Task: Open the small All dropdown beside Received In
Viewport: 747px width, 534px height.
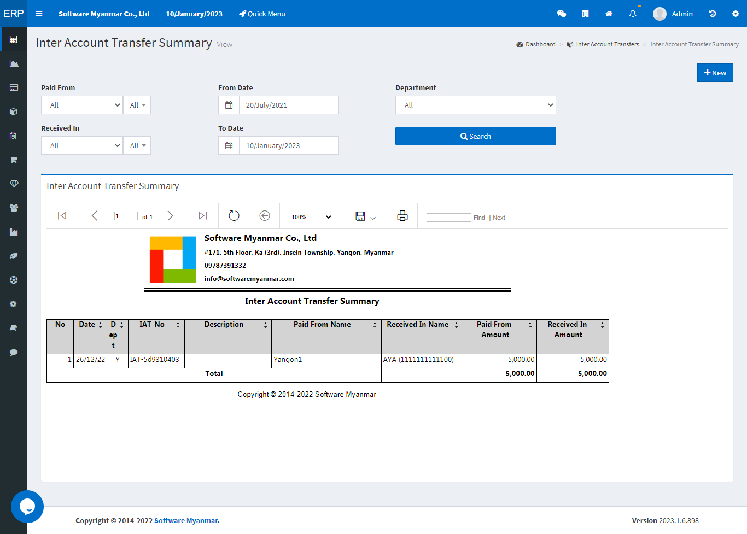Action: [137, 145]
